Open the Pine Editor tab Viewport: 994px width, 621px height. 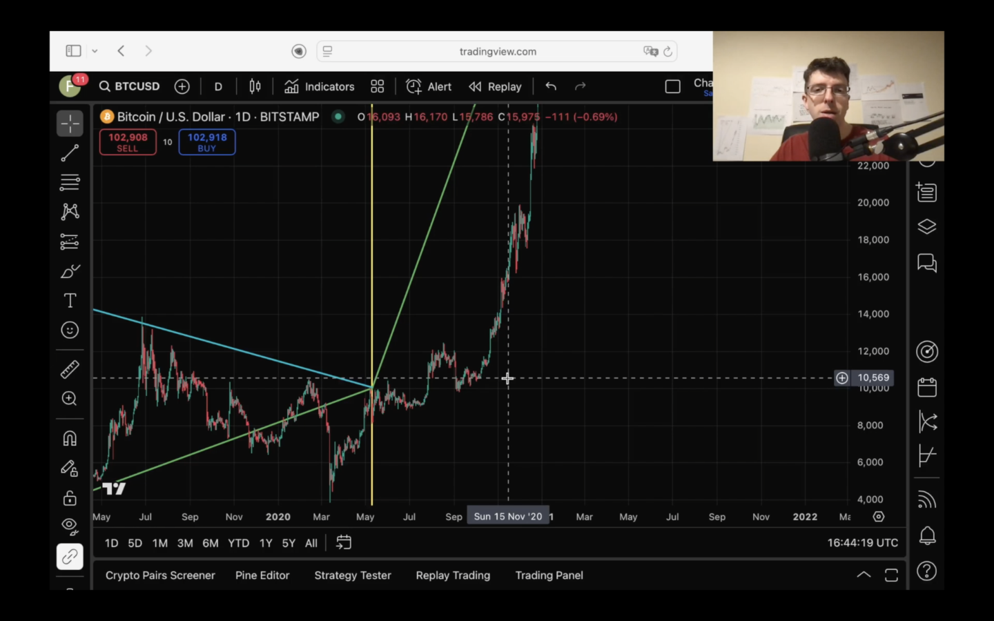pyautogui.click(x=262, y=575)
